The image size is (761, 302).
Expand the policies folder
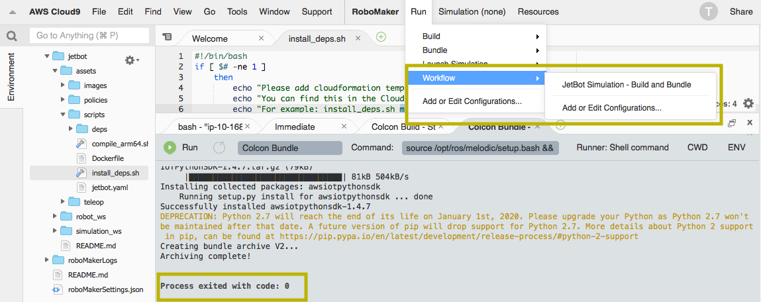tap(63, 100)
